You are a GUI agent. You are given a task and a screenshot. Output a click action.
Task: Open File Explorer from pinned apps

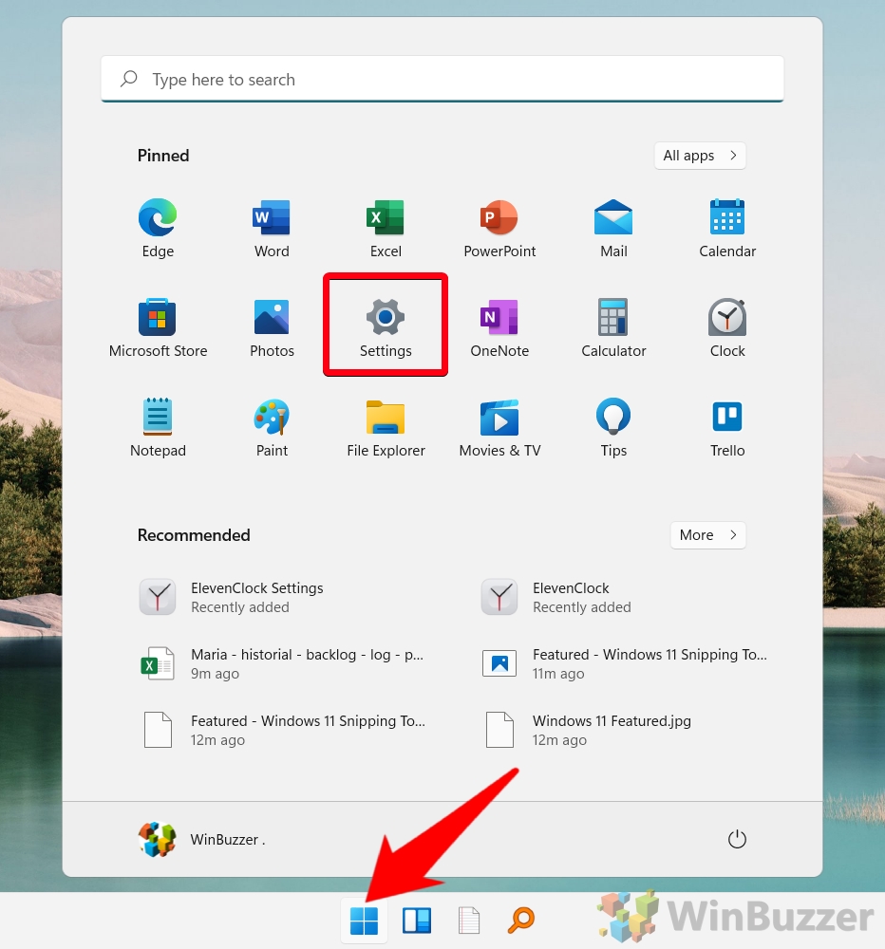pyautogui.click(x=386, y=428)
